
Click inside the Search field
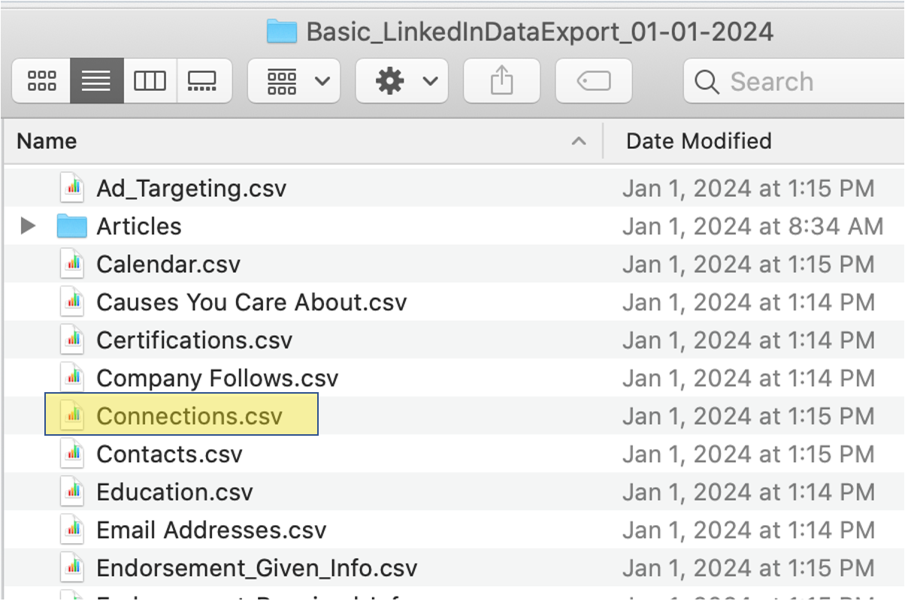(x=789, y=81)
